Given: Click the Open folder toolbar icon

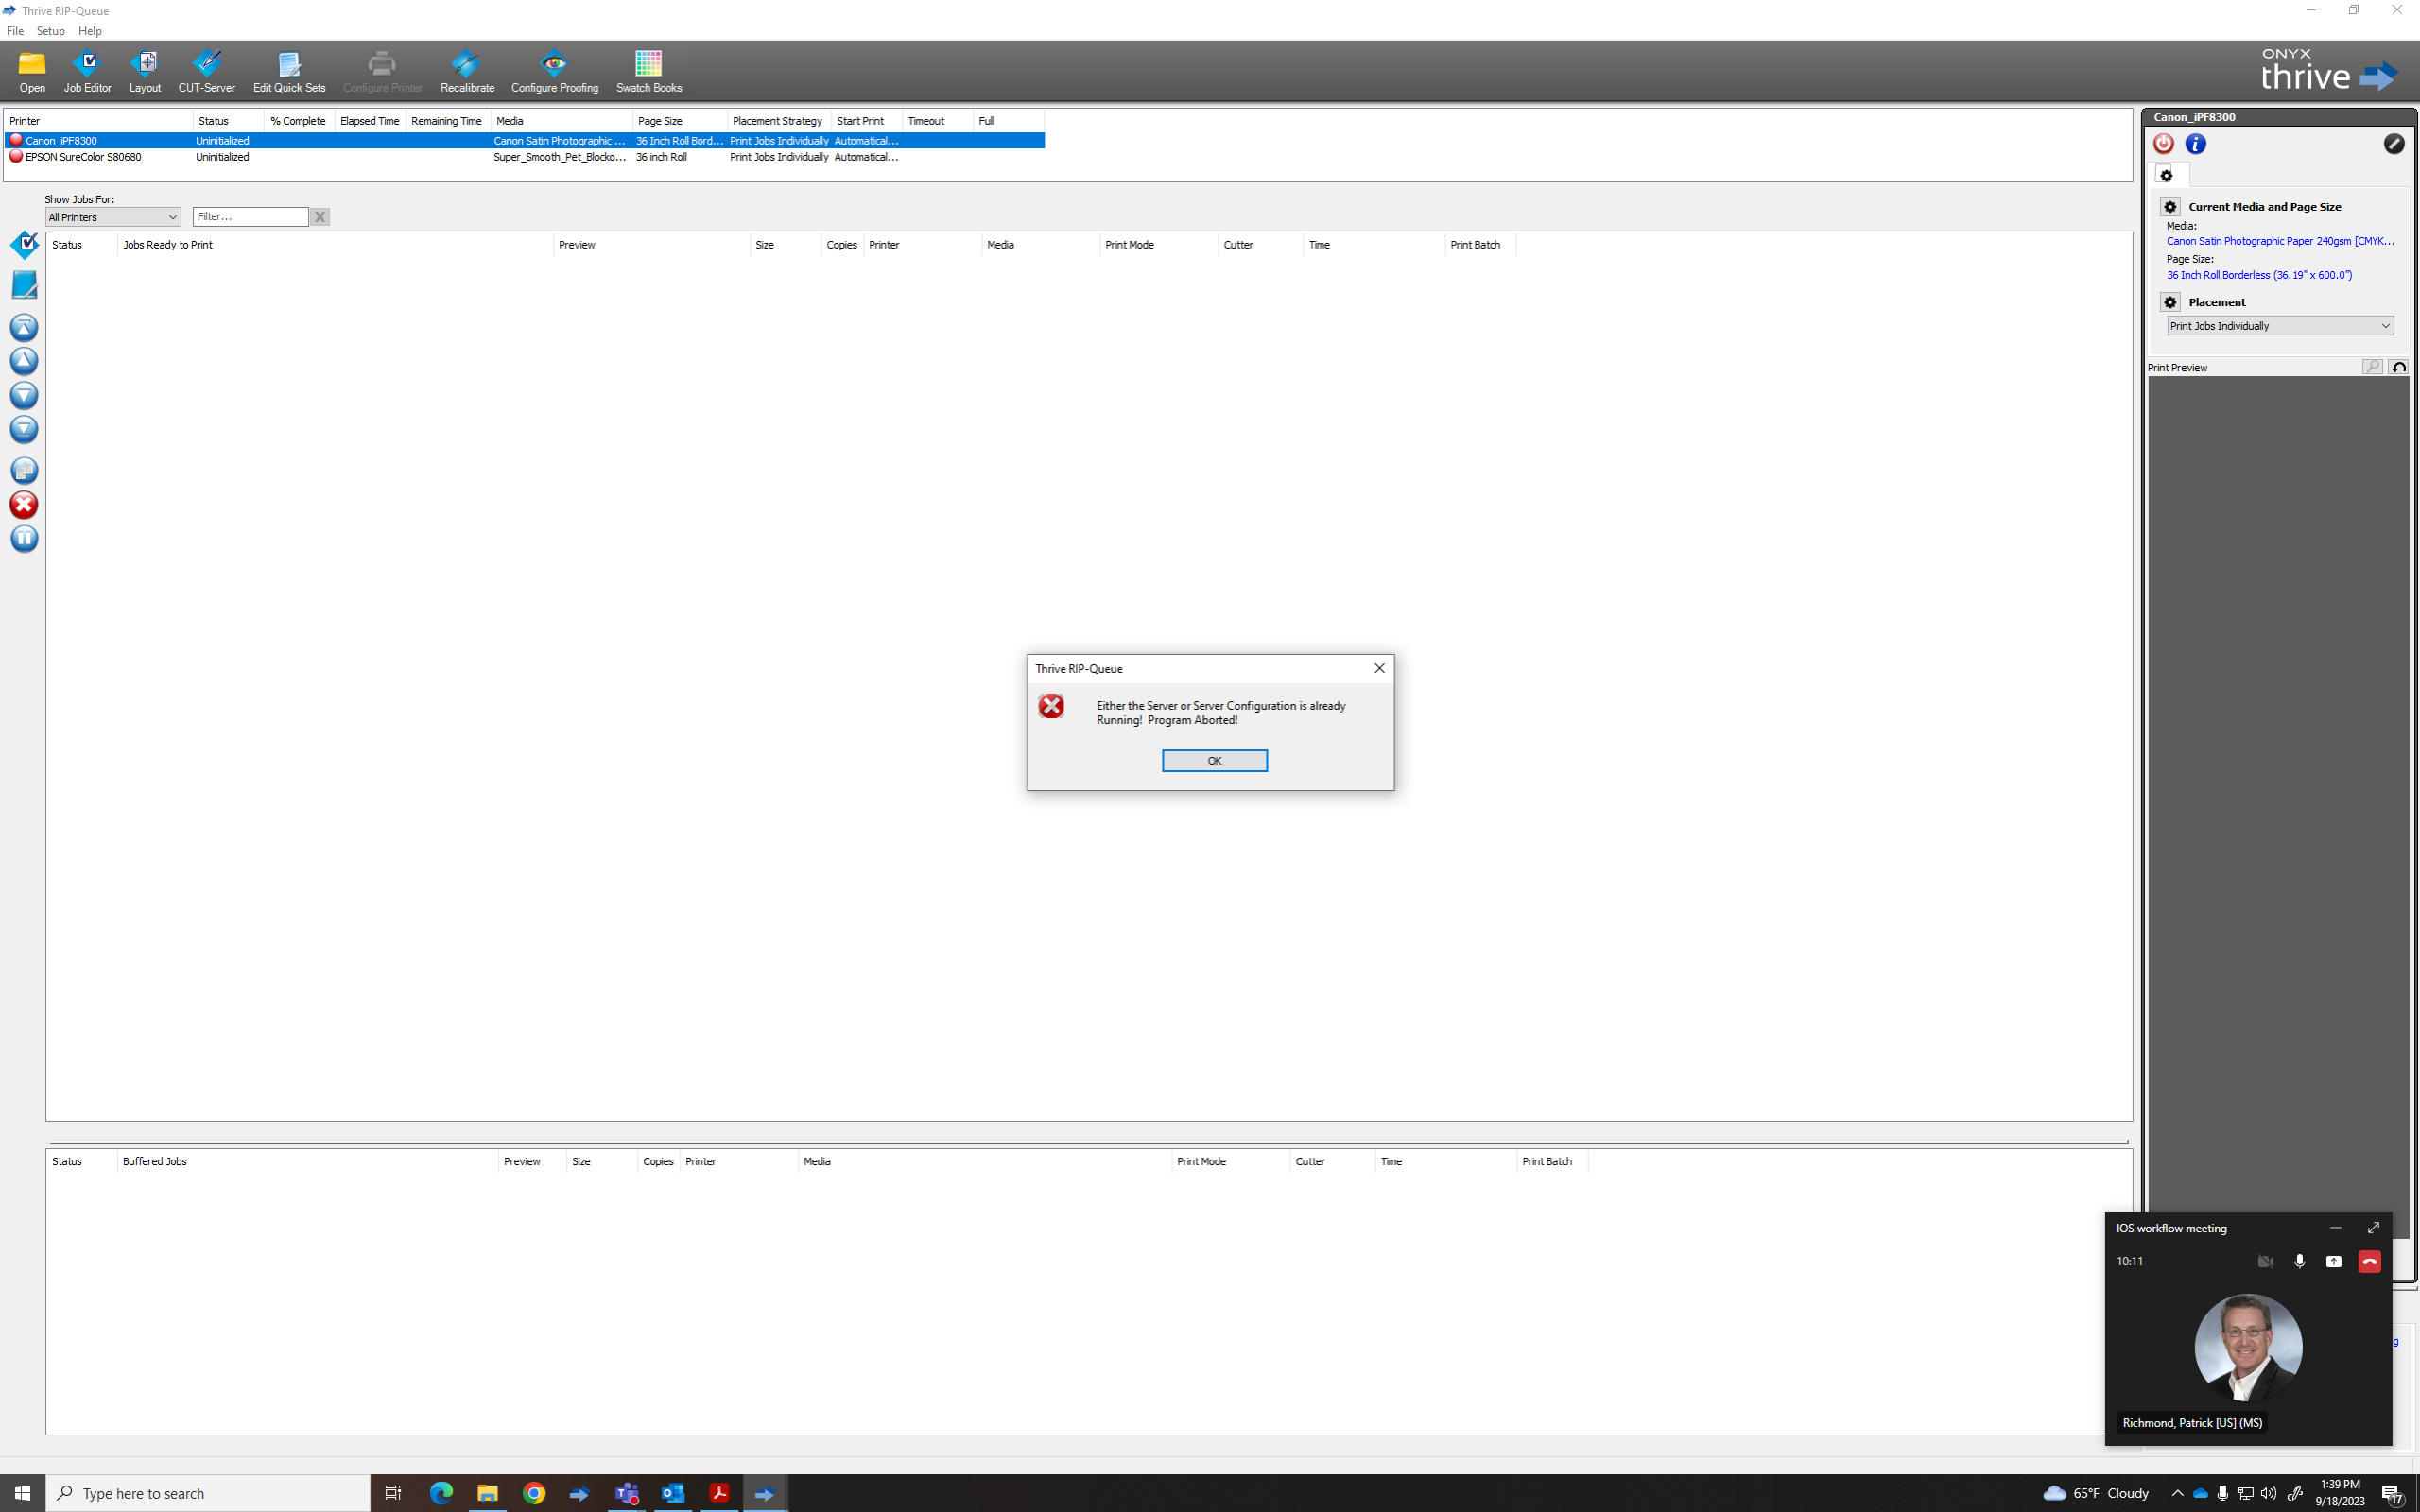Looking at the screenshot, I should [x=32, y=72].
